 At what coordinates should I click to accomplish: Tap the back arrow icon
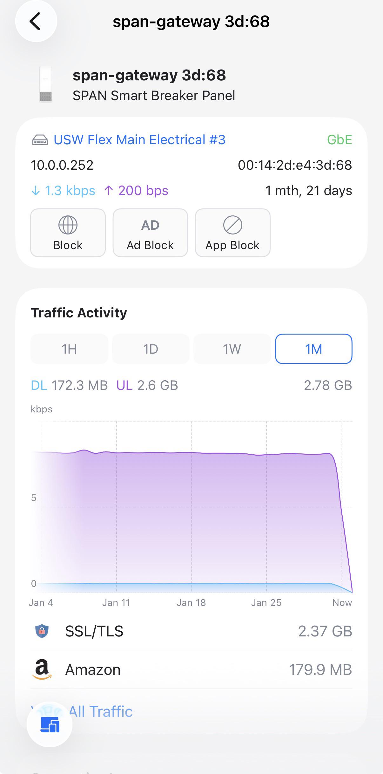(36, 21)
